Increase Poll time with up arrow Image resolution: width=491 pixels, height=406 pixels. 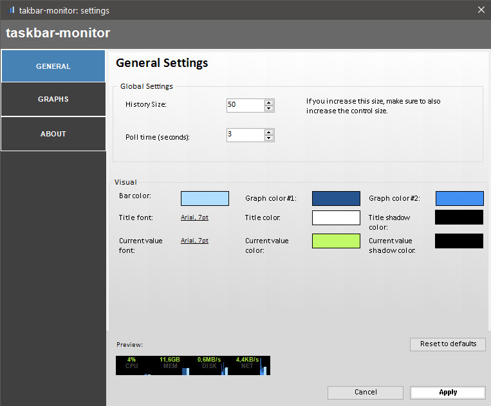(x=269, y=132)
